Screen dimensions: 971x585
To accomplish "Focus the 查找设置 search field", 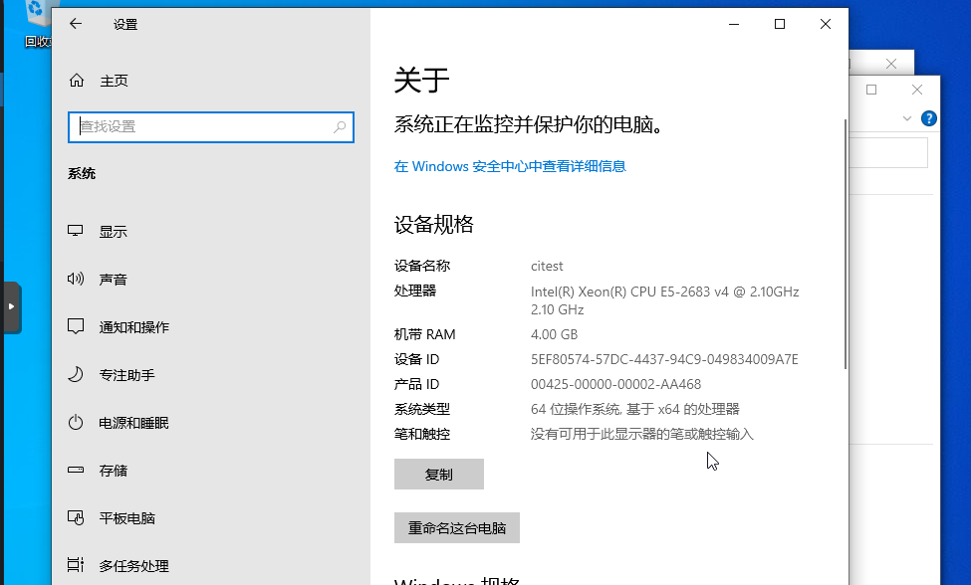I will coord(204,126).
